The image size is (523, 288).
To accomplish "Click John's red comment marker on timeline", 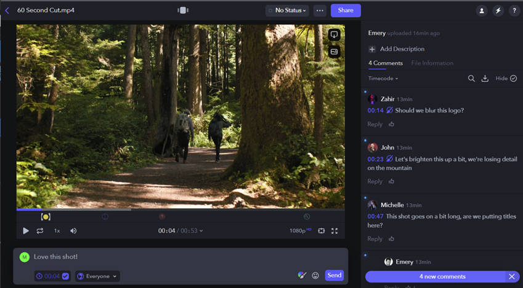I will 162,217.
